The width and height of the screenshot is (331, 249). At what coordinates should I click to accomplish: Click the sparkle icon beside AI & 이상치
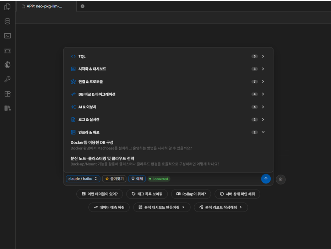coord(73,107)
